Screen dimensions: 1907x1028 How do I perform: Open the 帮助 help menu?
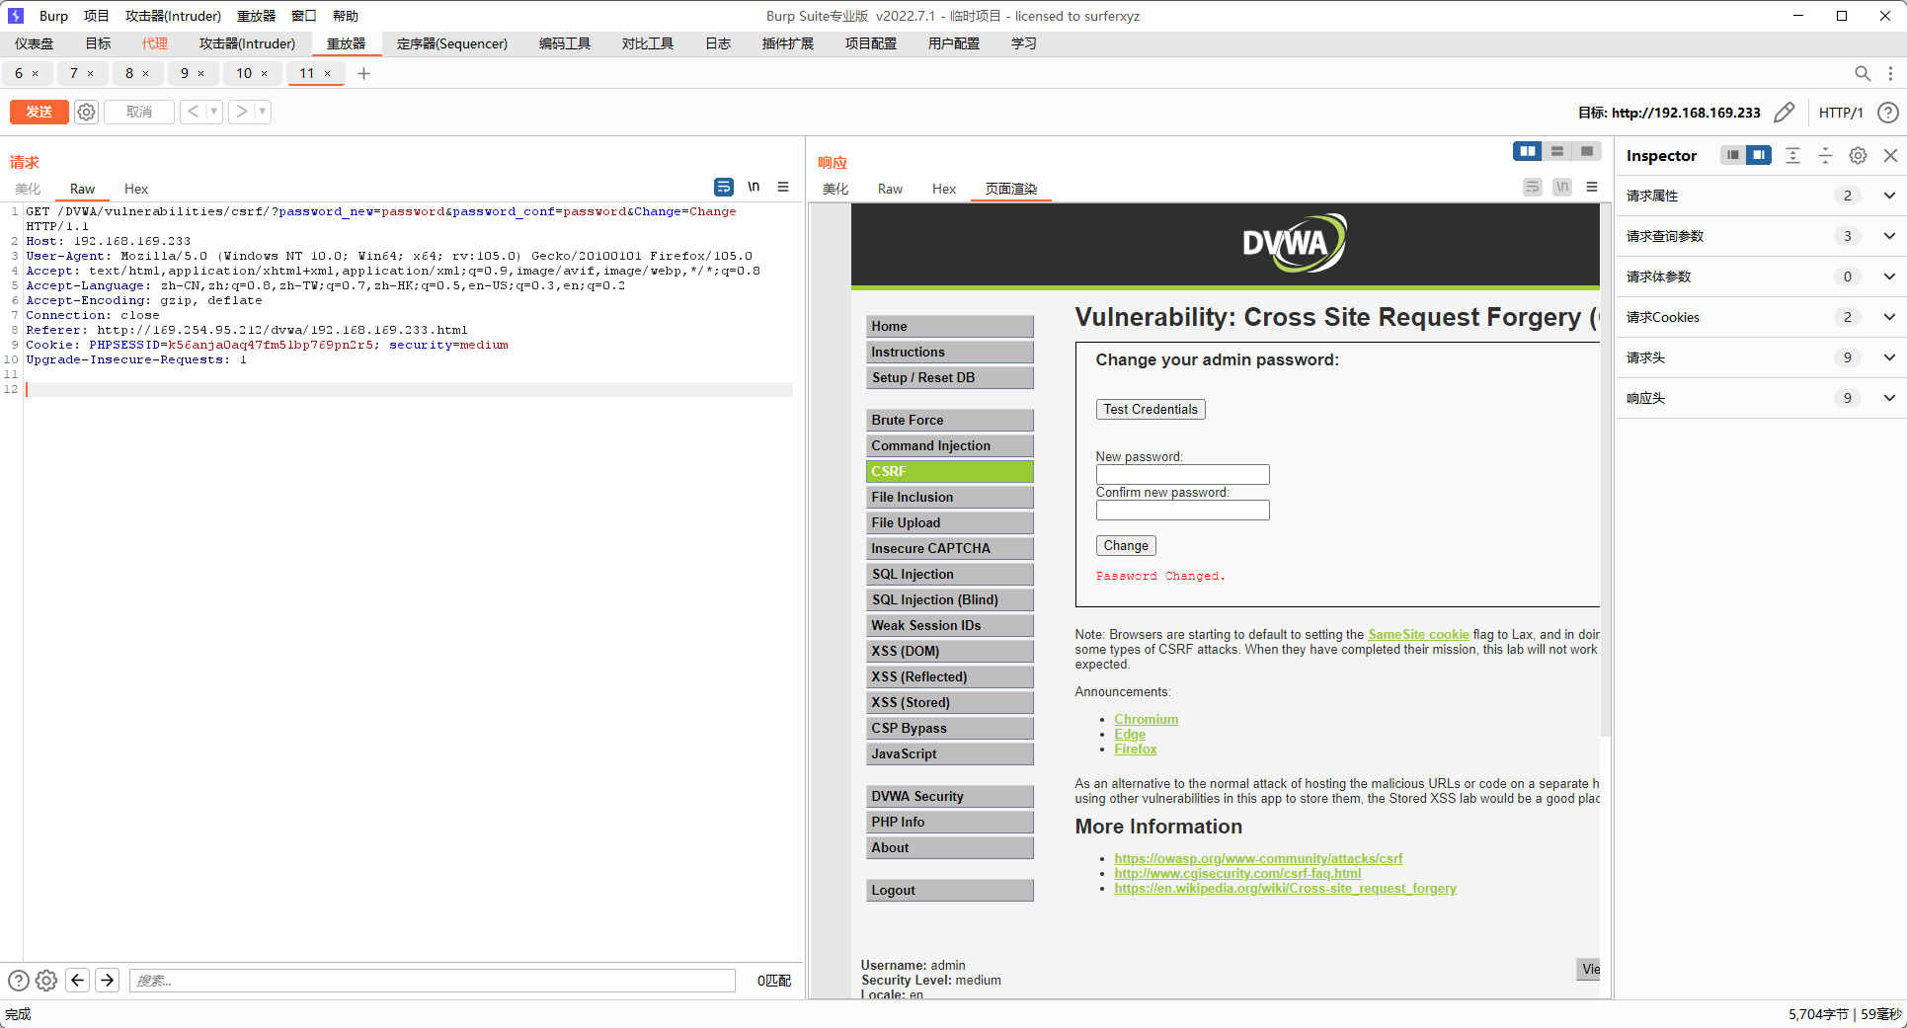tap(346, 16)
